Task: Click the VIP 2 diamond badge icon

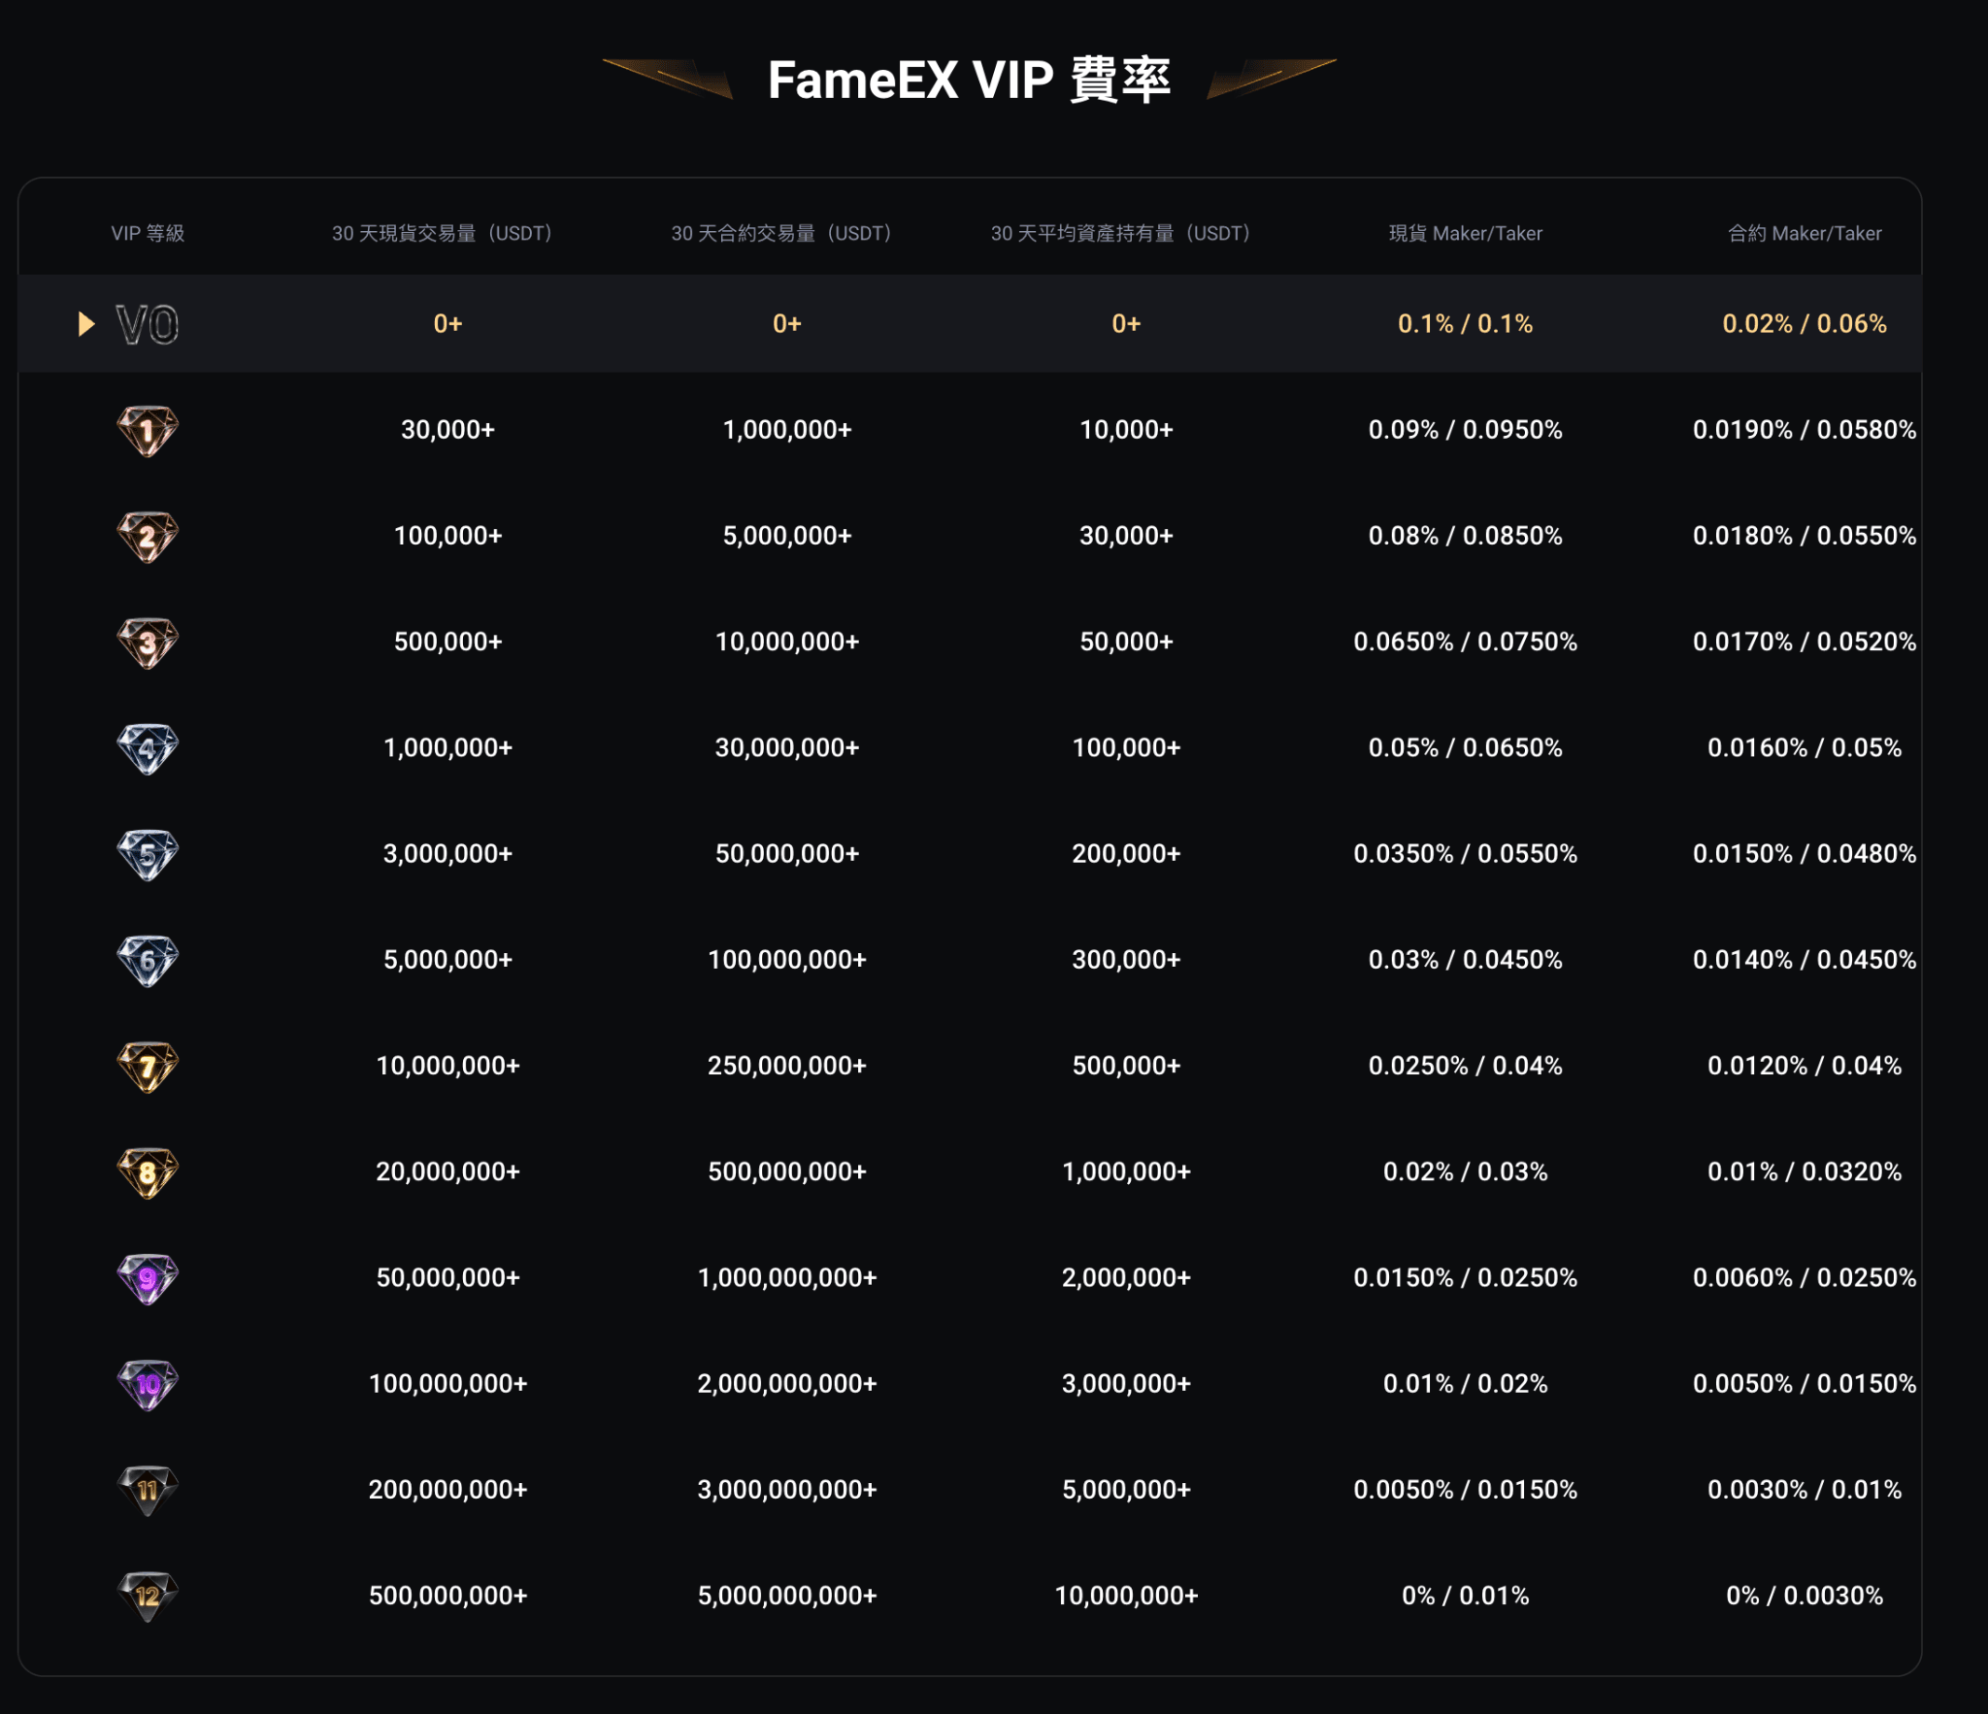Action: pyautogui.click(x=148, y=537)
